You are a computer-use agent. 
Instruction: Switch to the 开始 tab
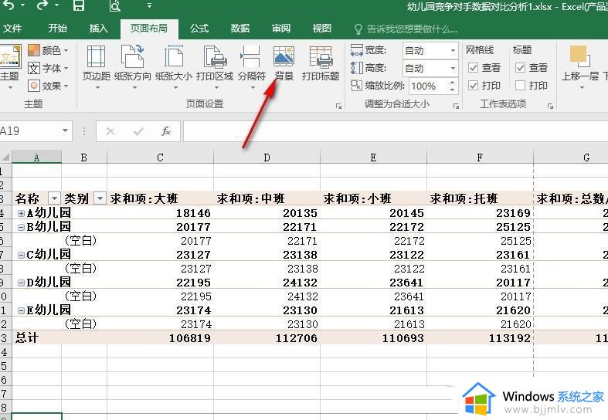(57, 29)
